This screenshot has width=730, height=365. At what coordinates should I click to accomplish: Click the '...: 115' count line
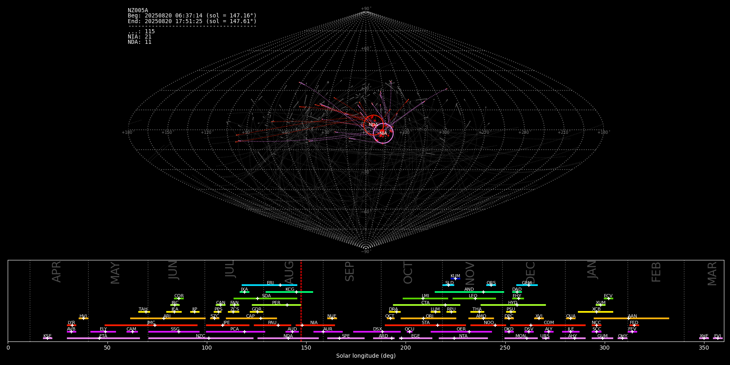(141, 32)
